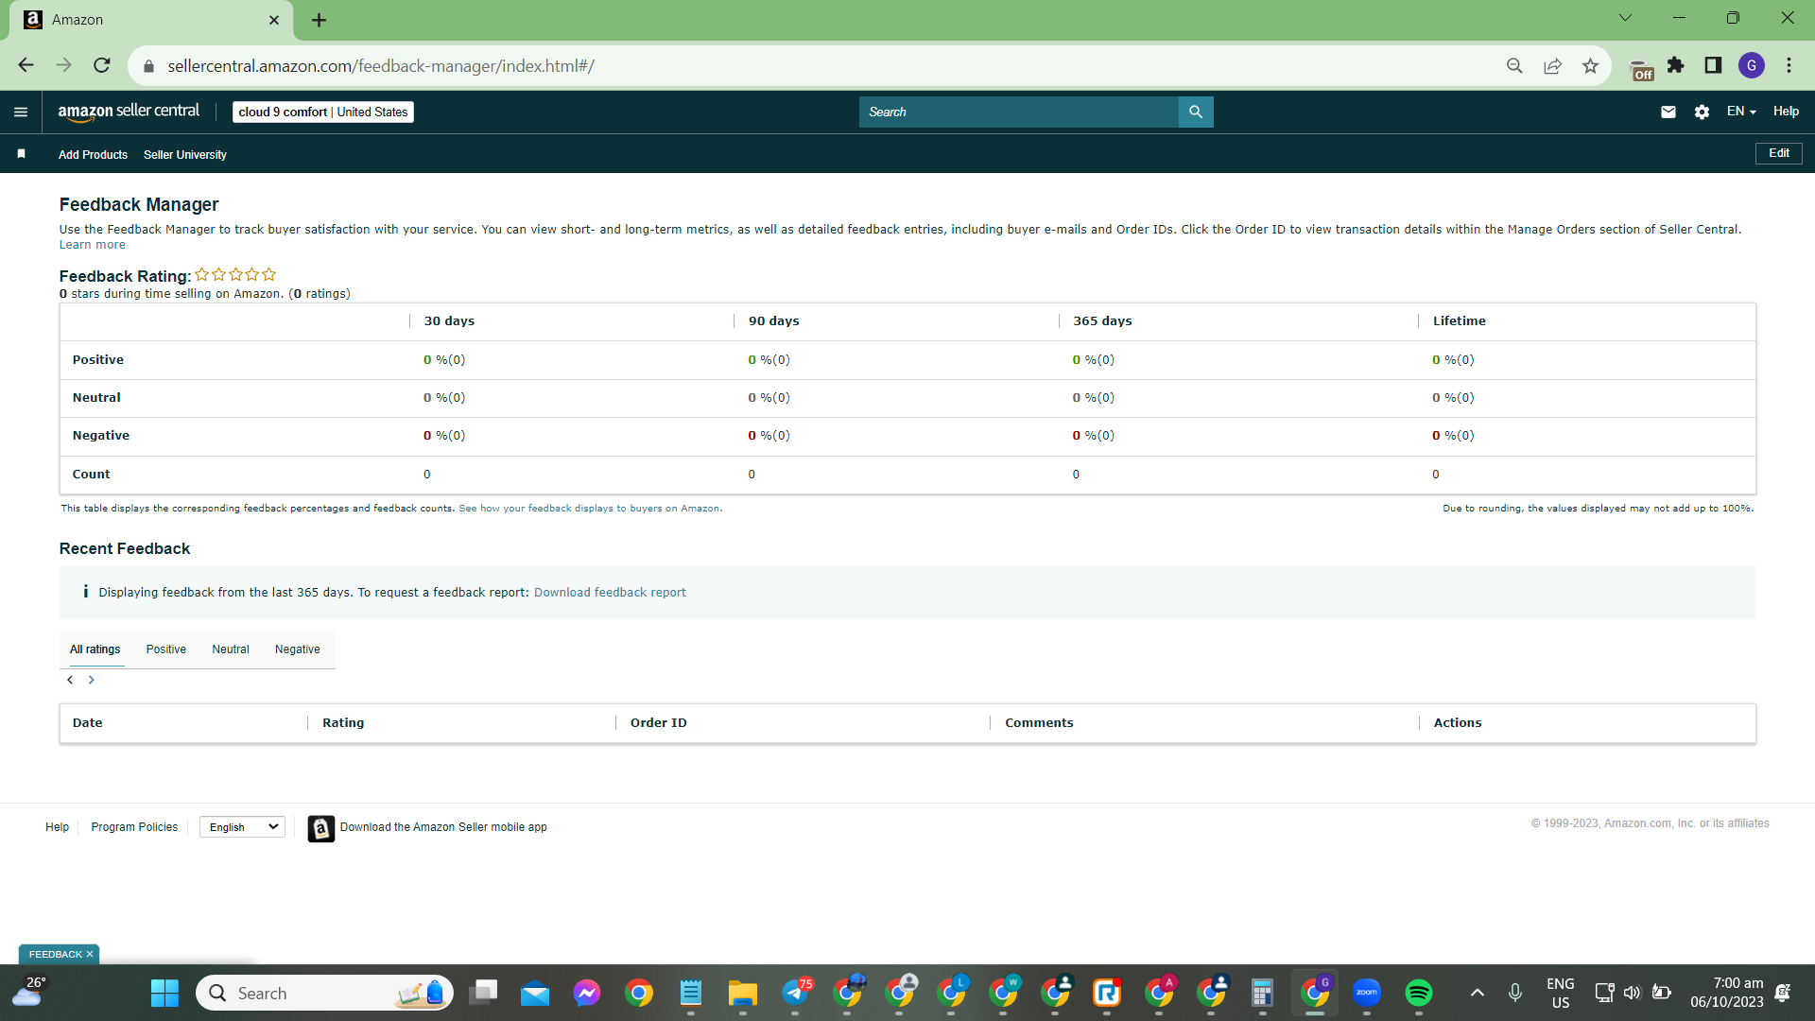Open the taskbar volume icon
Screen dimensions: 1815x1021
click(x=1633, y=993)
